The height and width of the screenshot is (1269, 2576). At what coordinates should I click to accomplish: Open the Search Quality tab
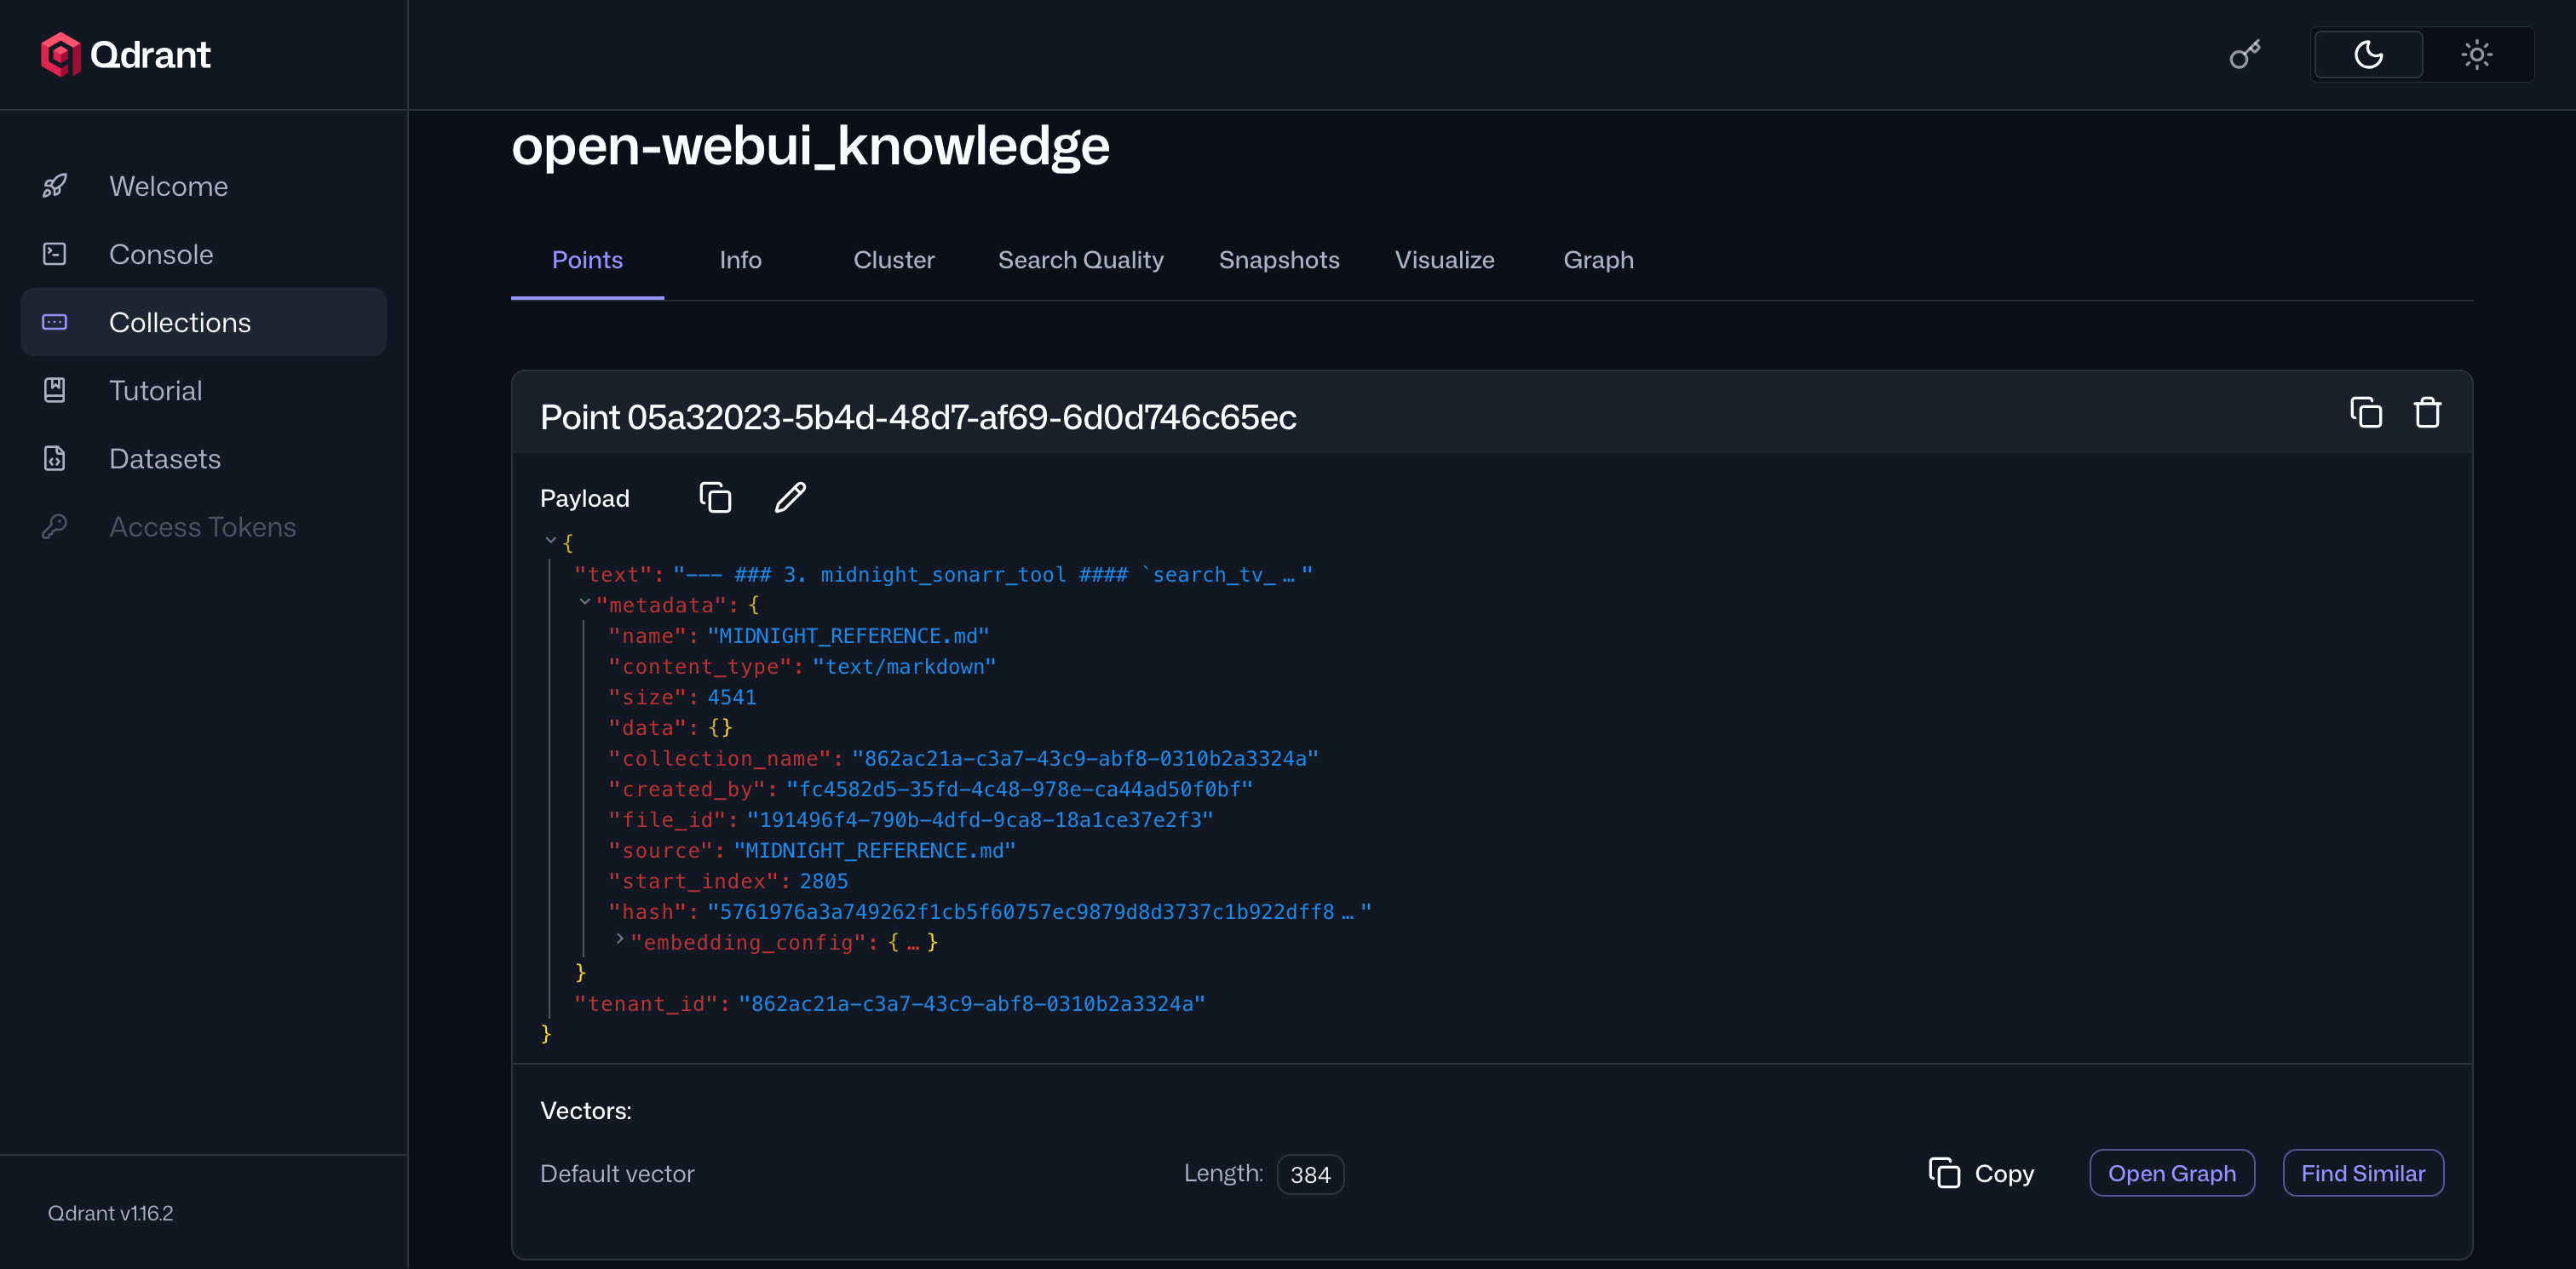[x=1081, y=259]
